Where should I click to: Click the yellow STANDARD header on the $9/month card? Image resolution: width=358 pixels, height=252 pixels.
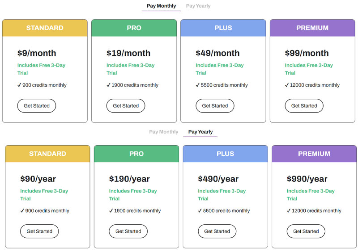[45, 28]
